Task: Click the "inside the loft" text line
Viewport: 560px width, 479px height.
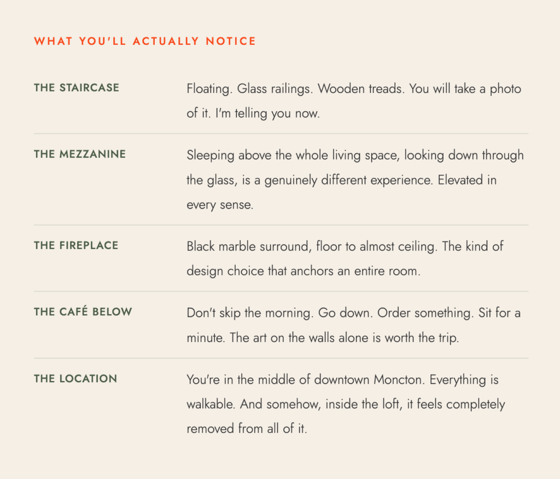Action: [x=346, y=405]
